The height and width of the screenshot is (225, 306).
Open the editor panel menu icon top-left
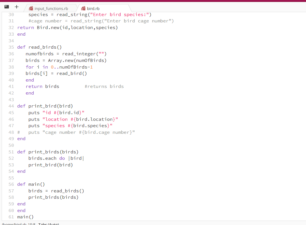pyautogui.click(x=6, y=7)
